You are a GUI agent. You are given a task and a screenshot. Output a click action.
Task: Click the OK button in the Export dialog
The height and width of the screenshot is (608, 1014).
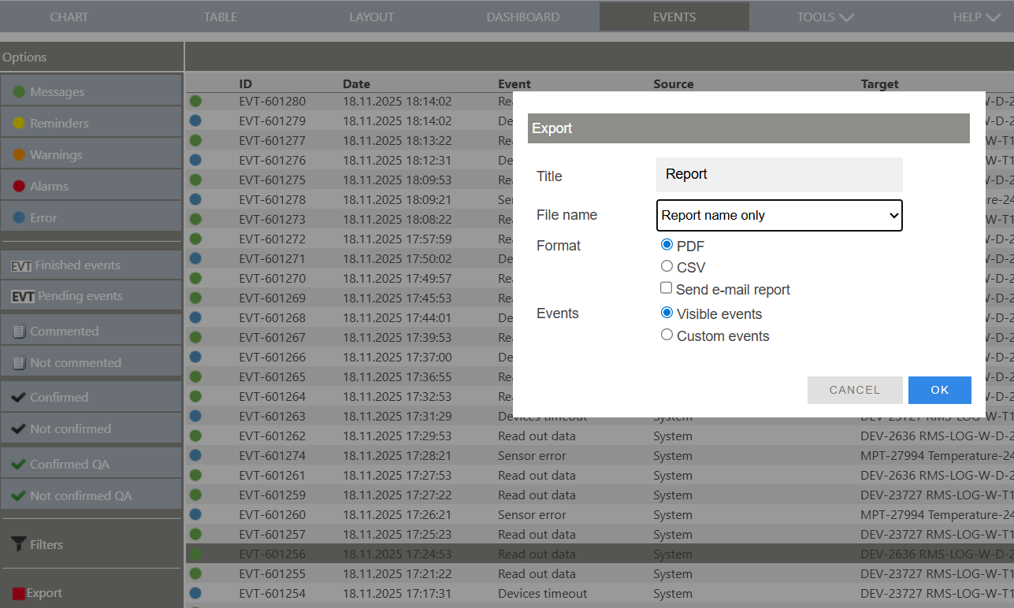coord(939,389)
